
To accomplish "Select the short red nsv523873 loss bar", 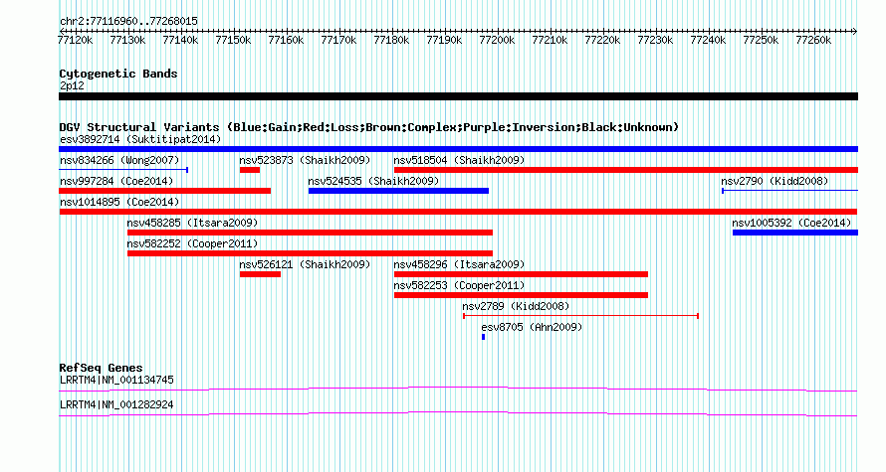I will 250,170.
